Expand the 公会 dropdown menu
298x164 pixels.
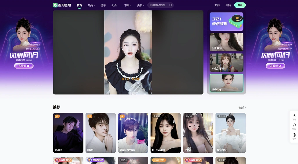click(x=115, y=5)
